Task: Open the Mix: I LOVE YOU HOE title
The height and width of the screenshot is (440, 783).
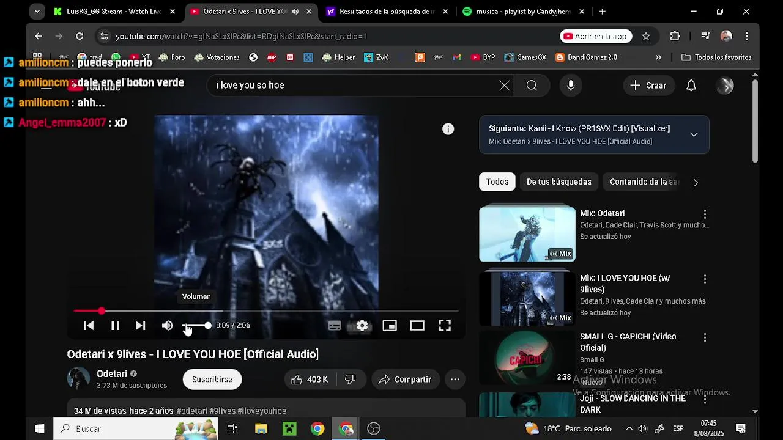Action: (x=625, y=284)
